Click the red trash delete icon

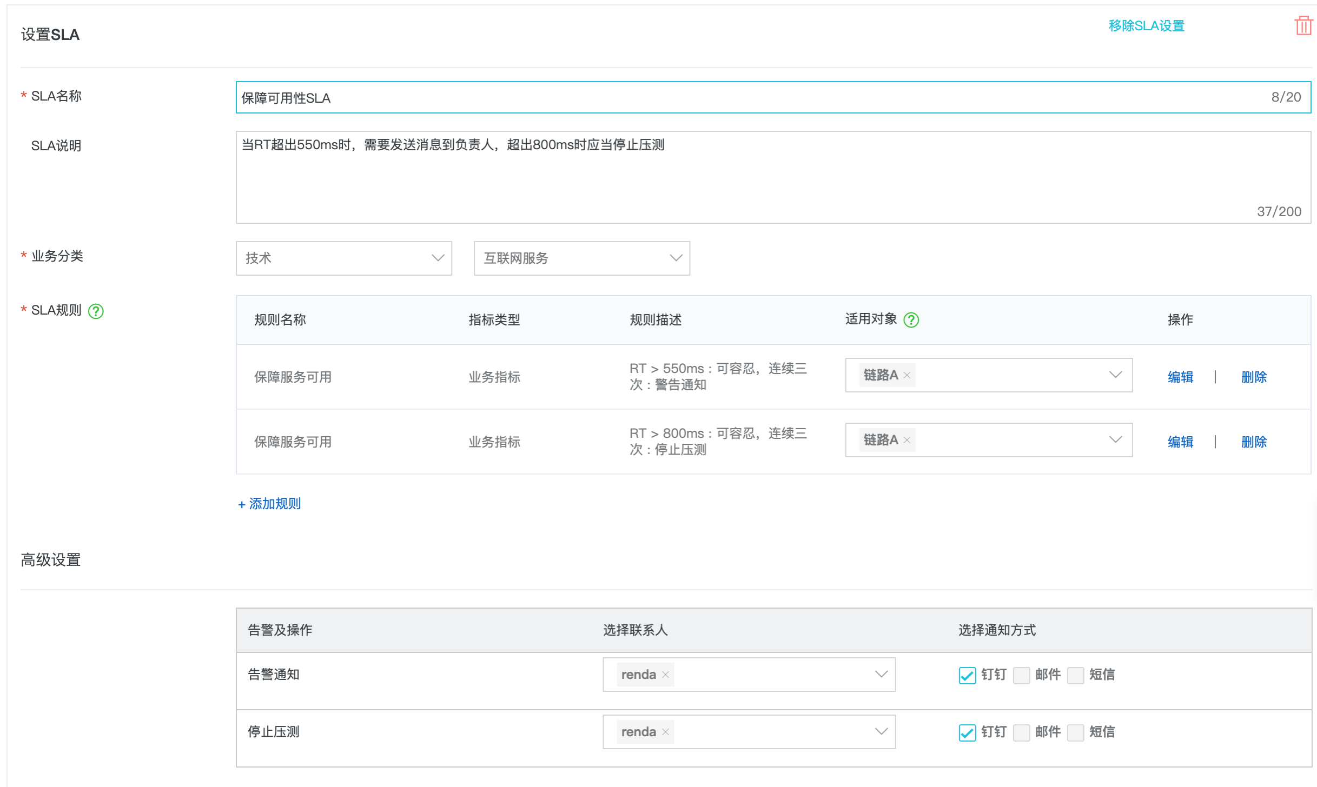[x=1303, y=25]
